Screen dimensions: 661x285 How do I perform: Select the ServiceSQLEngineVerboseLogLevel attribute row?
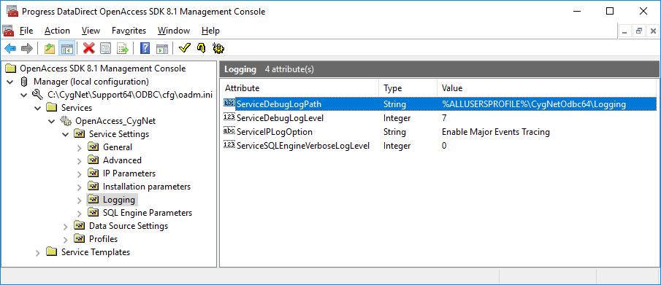point(439,146)
